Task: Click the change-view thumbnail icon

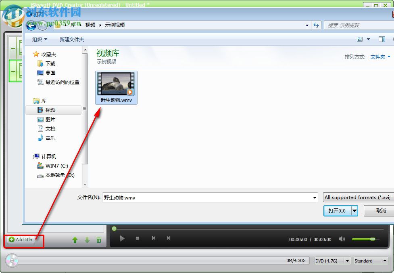Action: coord(360,39)
